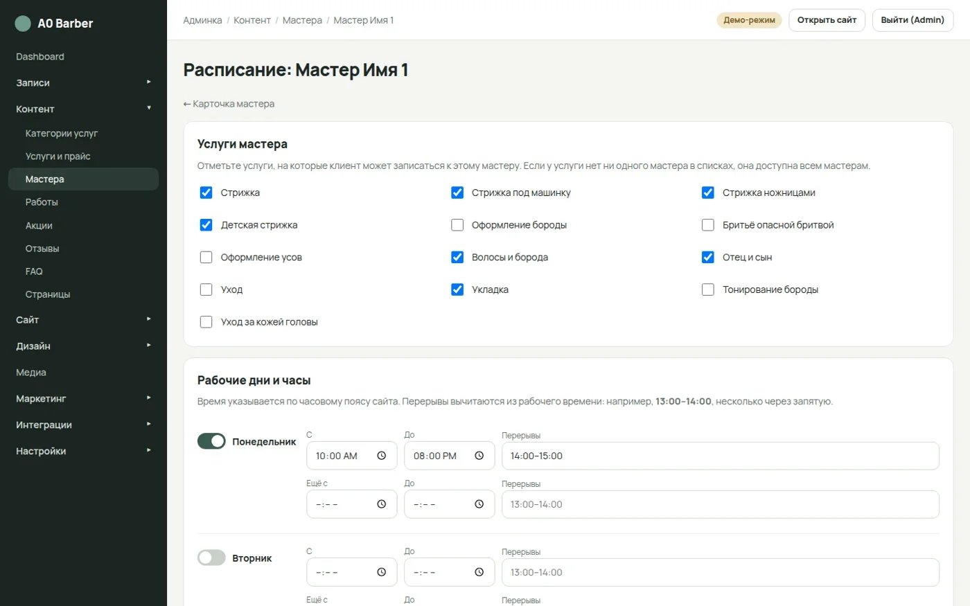Check Уход за кожей головы checkbox
This screenshot has width=970, height=606.
click(206, 322)
